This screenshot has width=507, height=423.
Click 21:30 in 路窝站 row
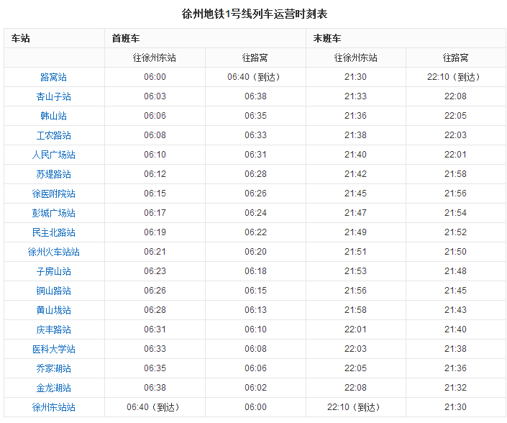(x=355, y=77)
